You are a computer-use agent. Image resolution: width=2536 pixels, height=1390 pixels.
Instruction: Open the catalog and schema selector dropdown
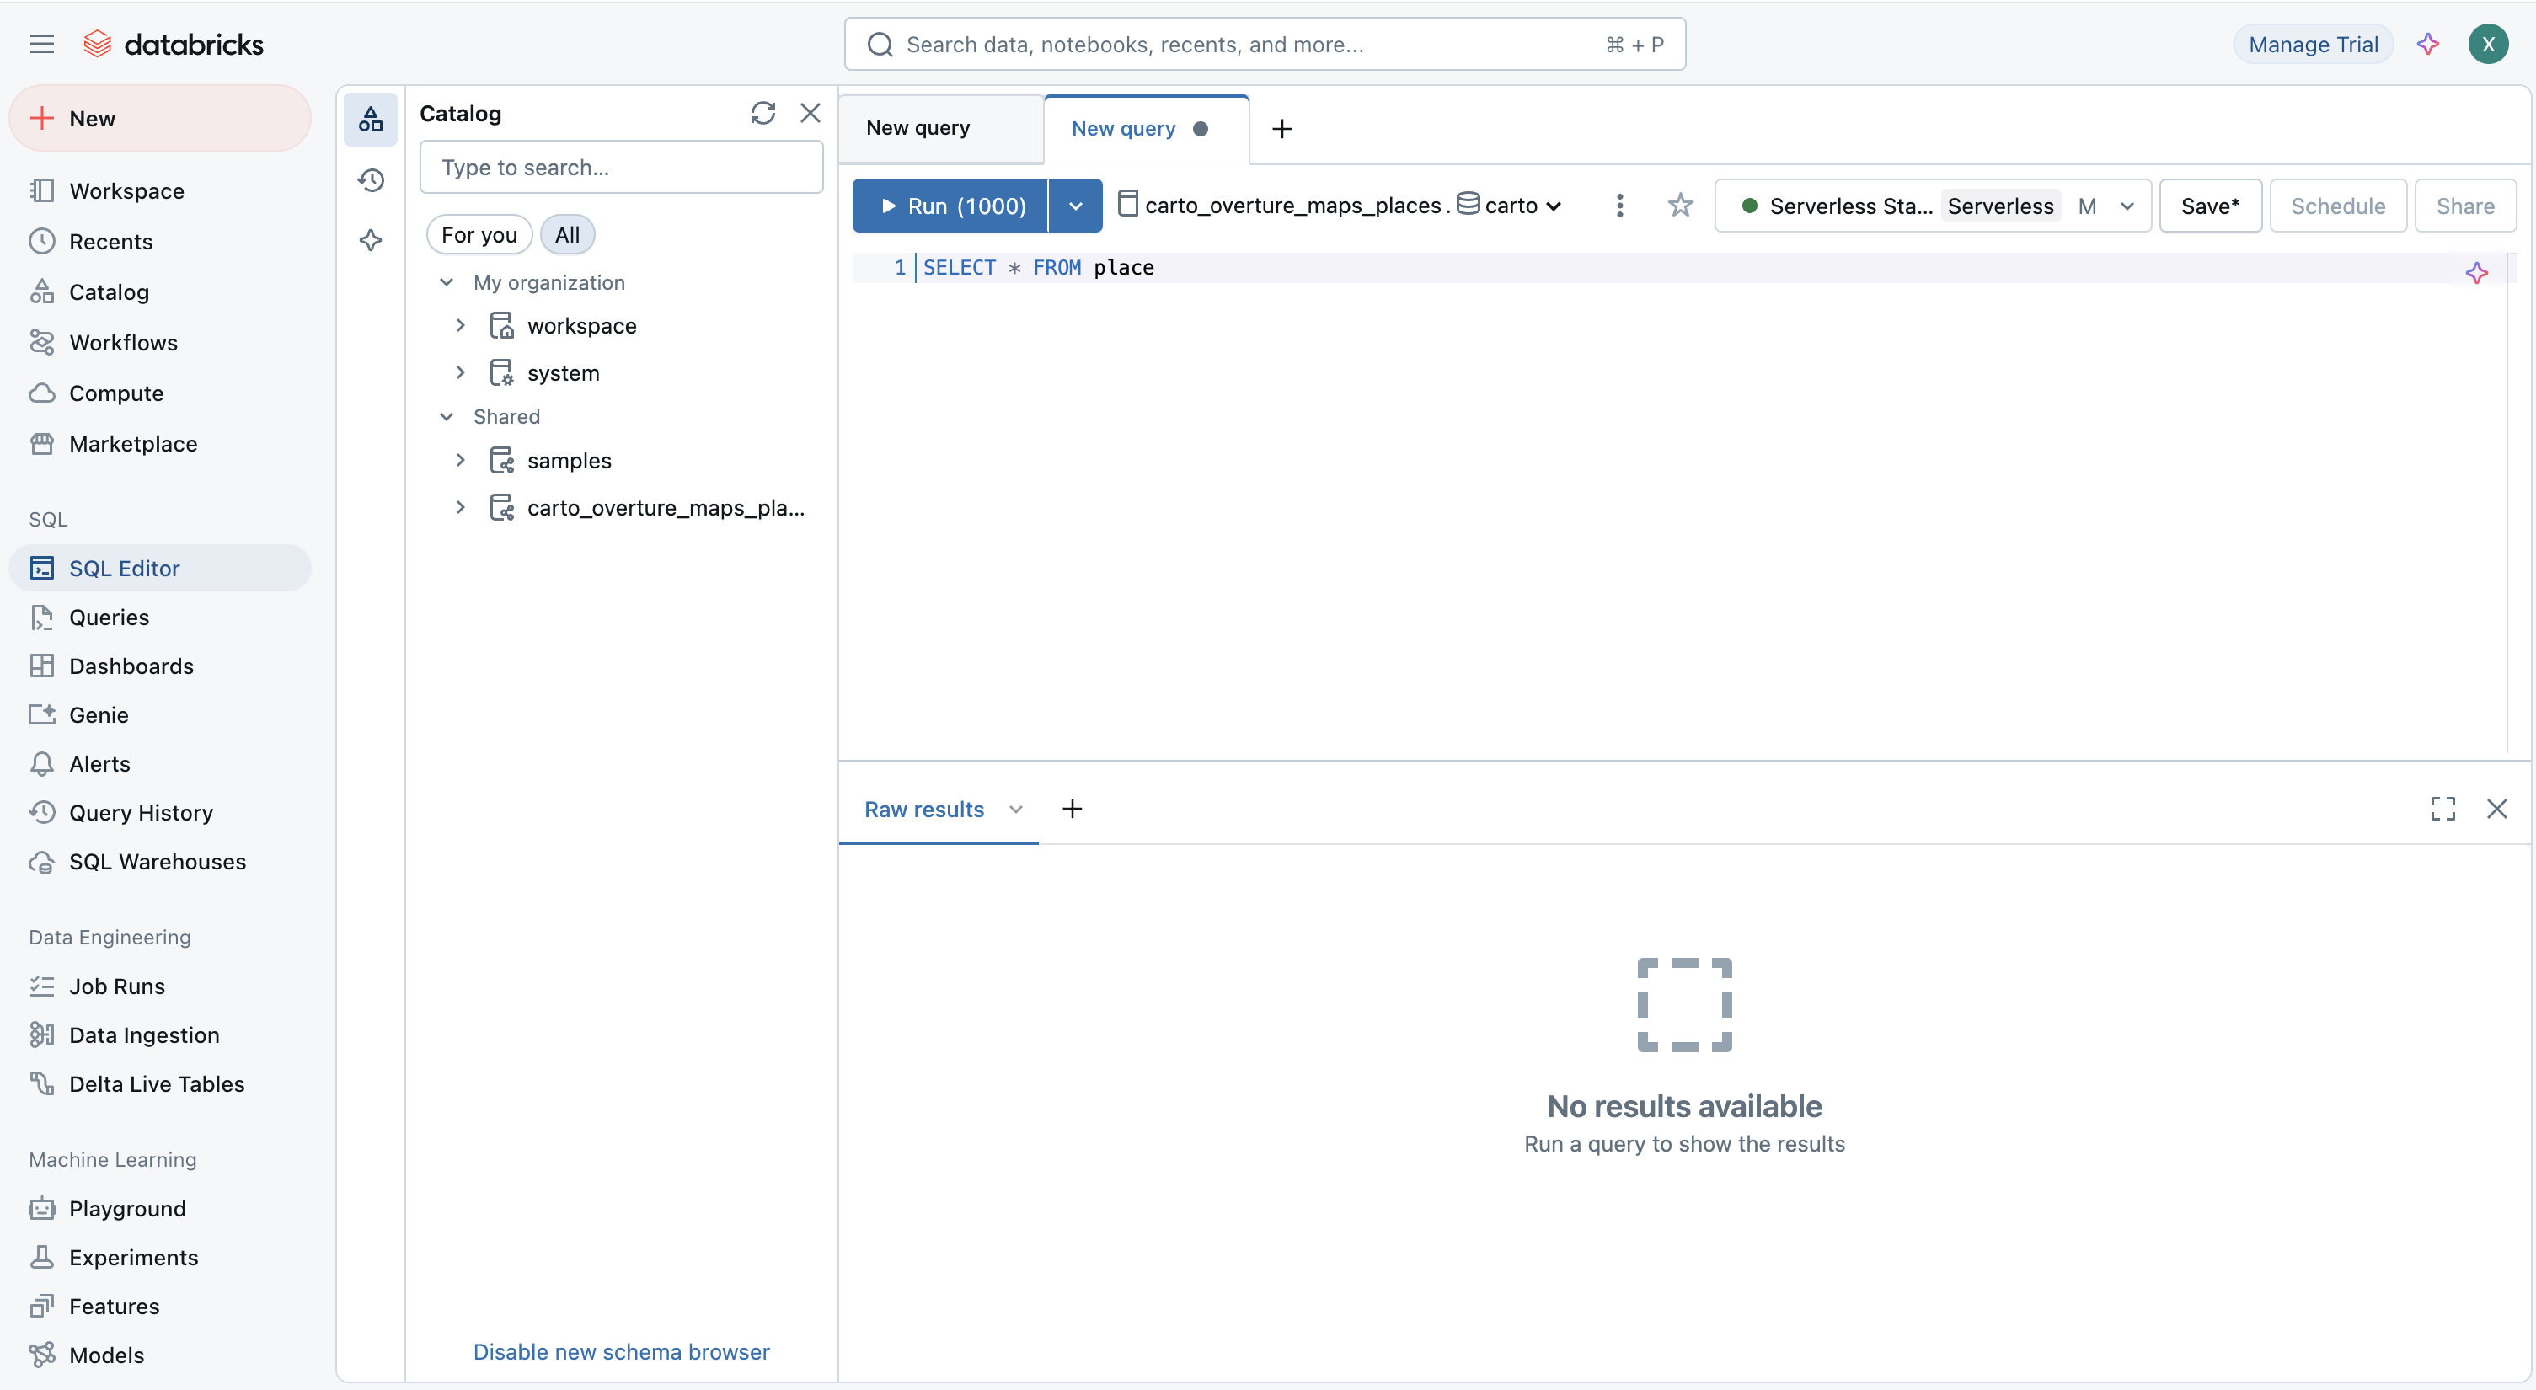click(1340, 206)
